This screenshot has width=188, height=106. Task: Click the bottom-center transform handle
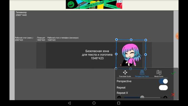coord(130,69)
